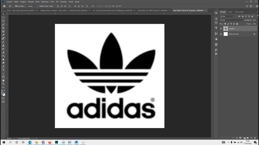Image resolution: width=259 pixels, height=145 pixels.
Task: Open the layer blend mode Normal dropdown
Action: tap(231, 20)
